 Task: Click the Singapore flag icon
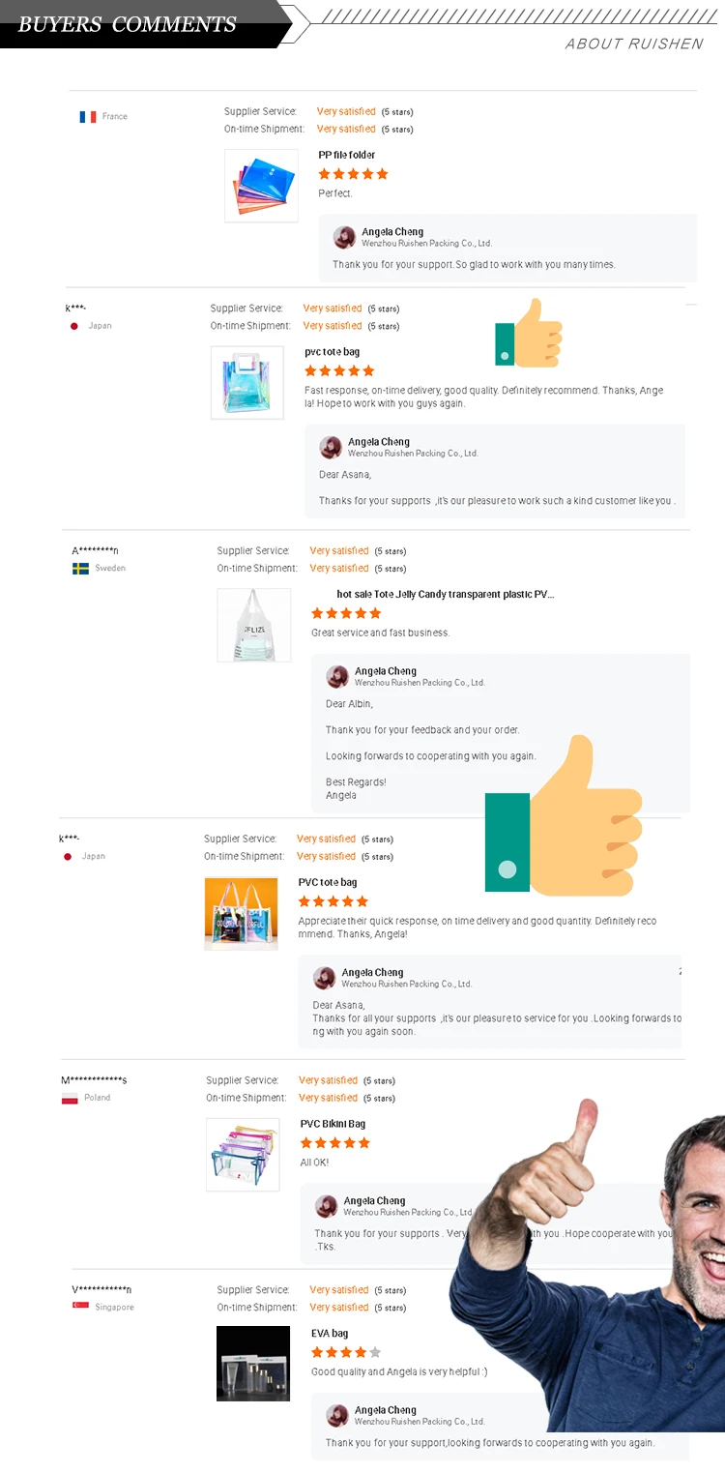(x=80, y=1307)
